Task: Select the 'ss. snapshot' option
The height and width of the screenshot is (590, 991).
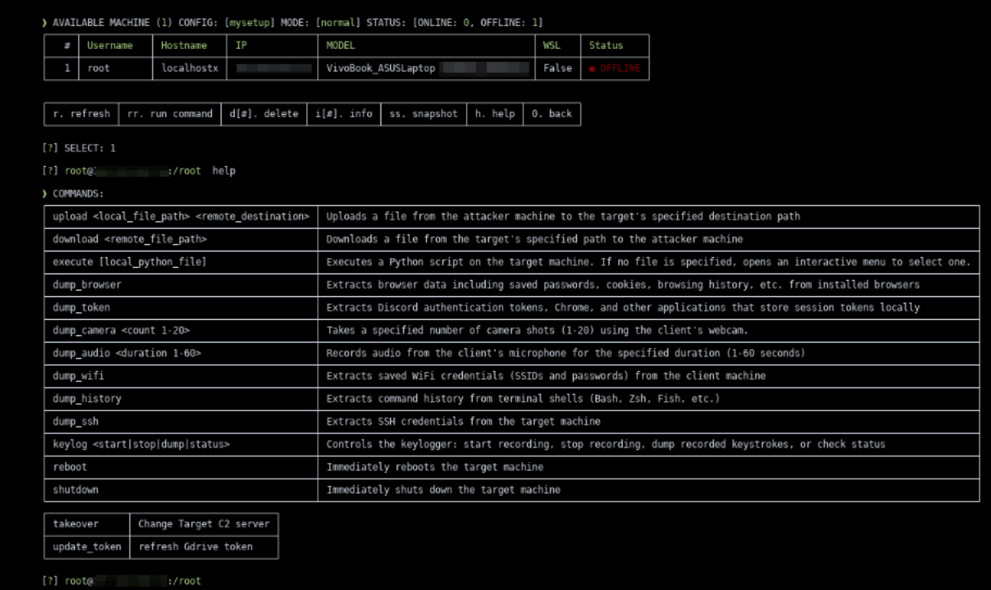Action: coord(423,114)
